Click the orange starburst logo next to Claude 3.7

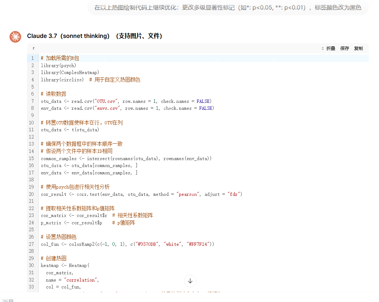tap(15, 36)
